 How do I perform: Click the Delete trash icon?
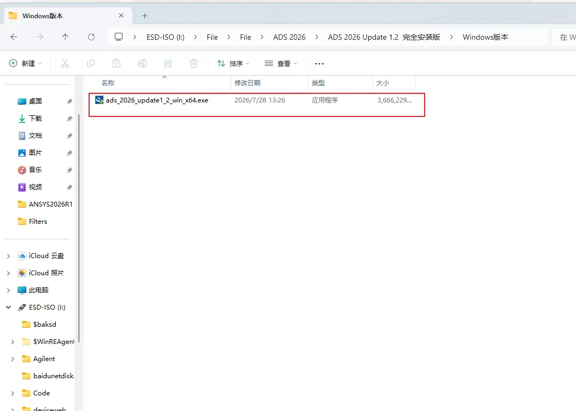[194, 63]
